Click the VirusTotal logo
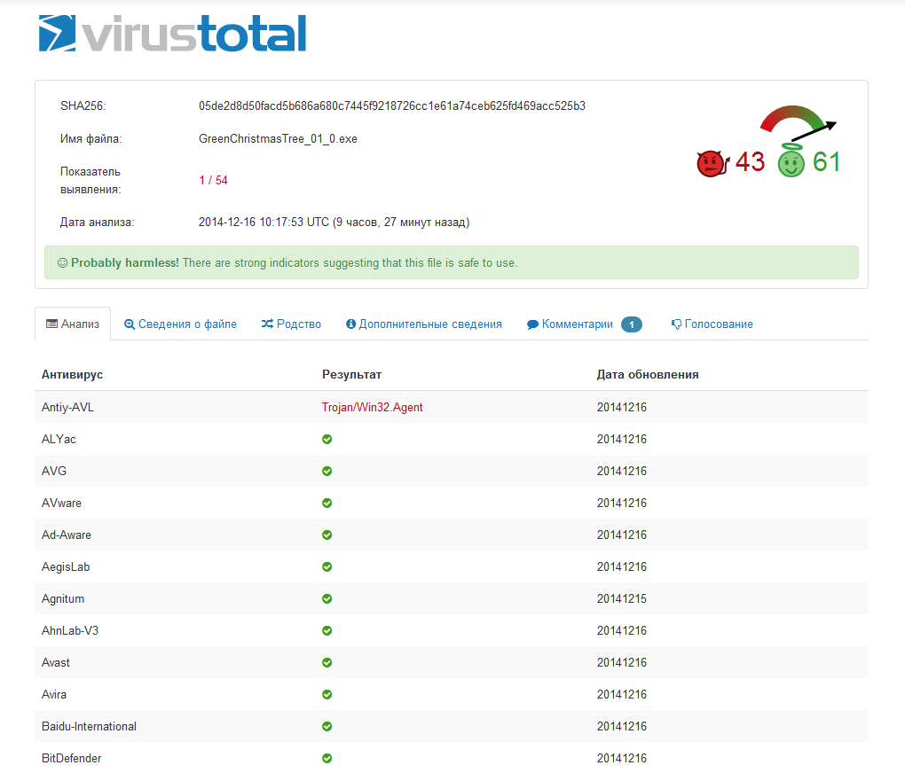 pos(172,34)
